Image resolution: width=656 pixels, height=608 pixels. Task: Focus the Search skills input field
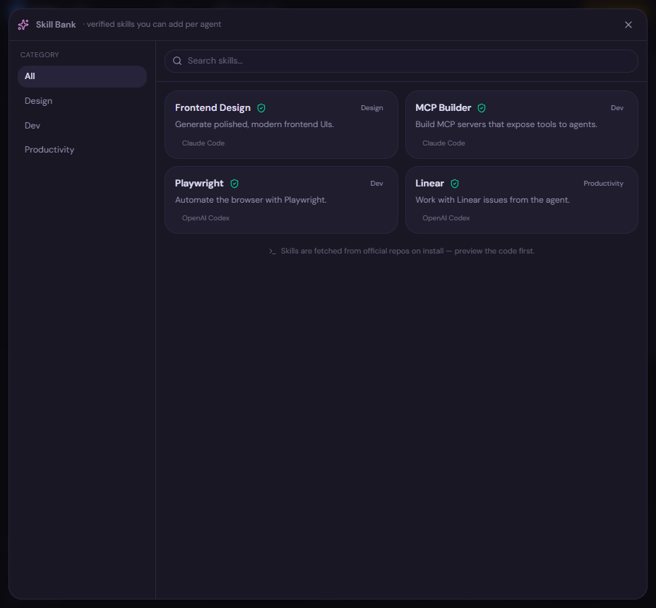click(x=401, y=61)
